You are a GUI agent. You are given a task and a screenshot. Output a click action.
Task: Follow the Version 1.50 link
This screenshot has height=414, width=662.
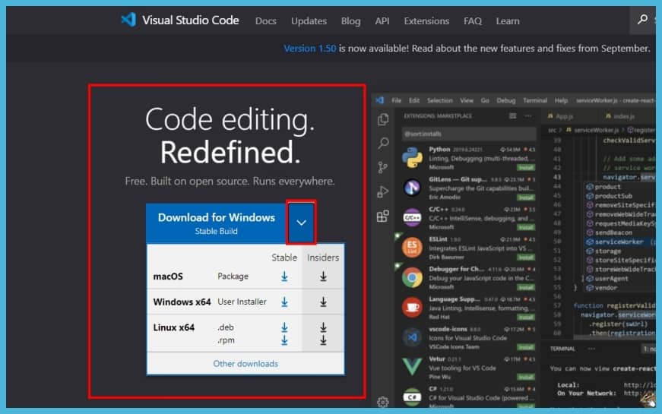point(309,49)
